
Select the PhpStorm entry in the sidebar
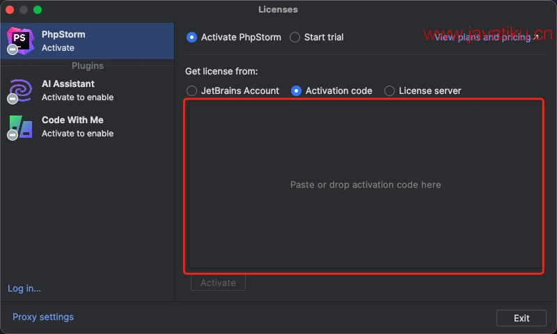point(87,40)
